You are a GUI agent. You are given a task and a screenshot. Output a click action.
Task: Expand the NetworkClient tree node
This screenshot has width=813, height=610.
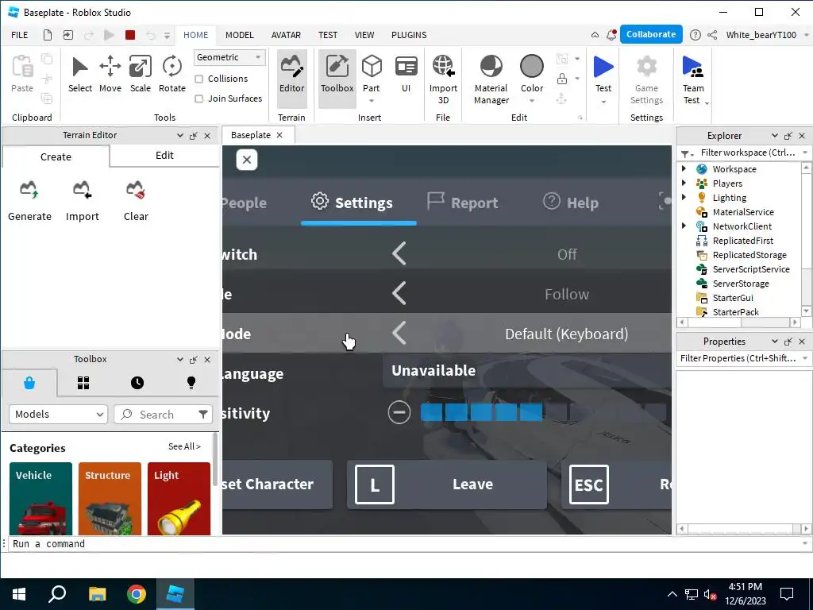coord(684,226)
